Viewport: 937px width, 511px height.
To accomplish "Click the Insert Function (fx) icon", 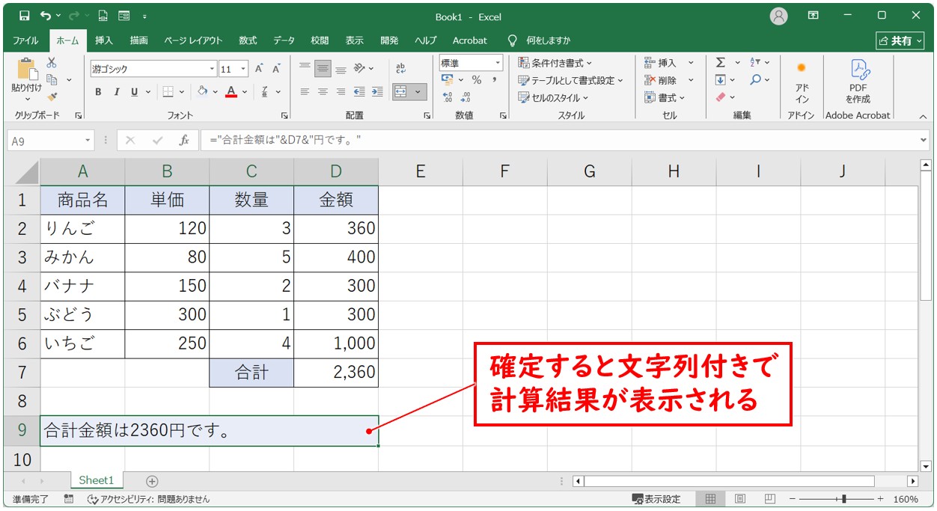I will point(184,139).
